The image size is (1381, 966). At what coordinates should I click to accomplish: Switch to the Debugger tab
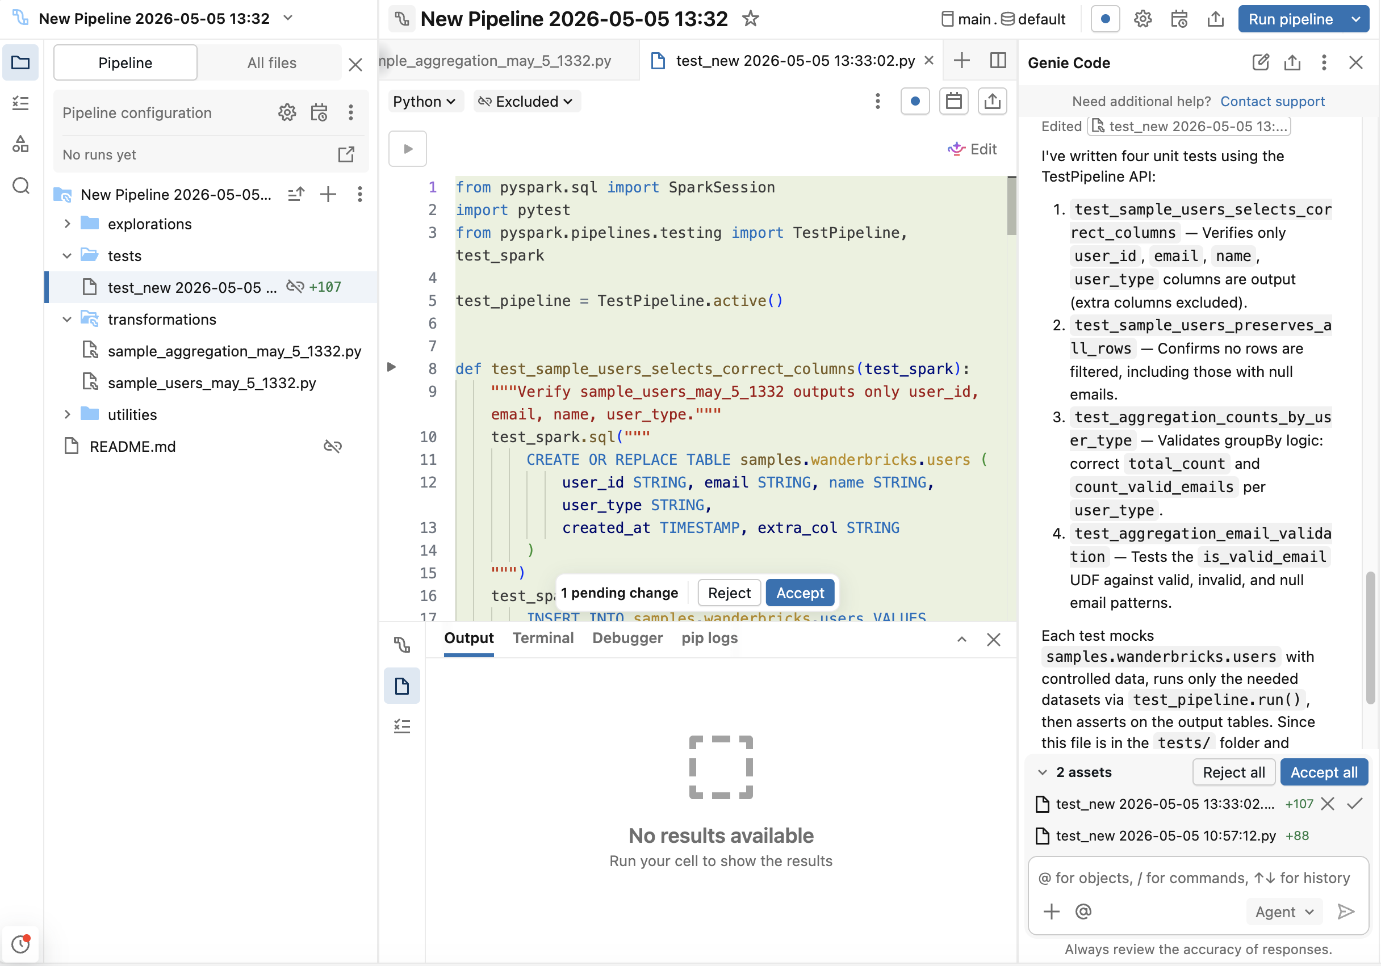click(x=627, y=639)
